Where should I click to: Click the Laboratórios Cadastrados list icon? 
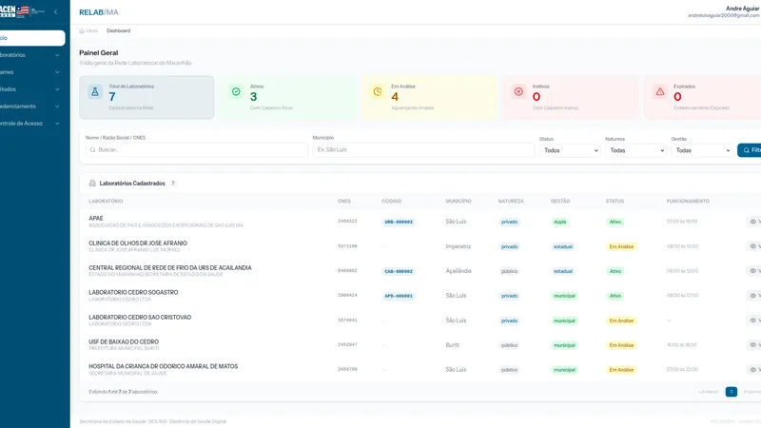click(92, 184)
